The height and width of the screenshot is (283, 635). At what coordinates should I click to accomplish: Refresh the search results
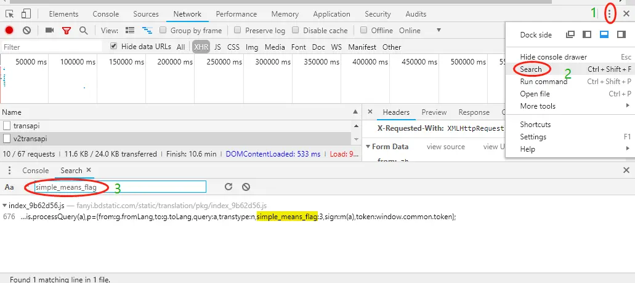[229, 187]
